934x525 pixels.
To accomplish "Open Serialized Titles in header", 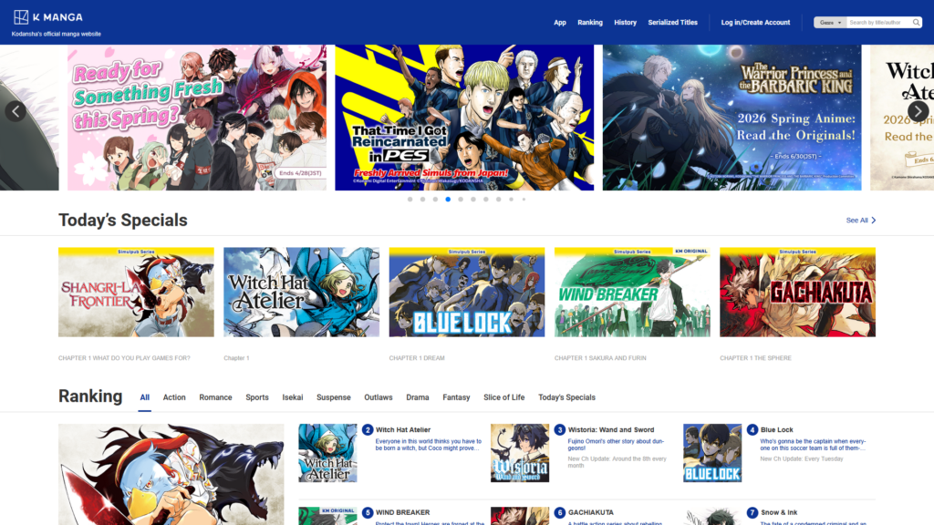I will 672,22.
